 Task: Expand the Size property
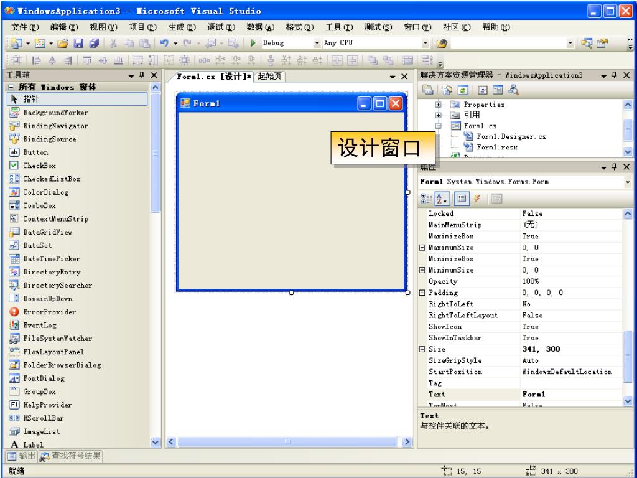point(422,349)
